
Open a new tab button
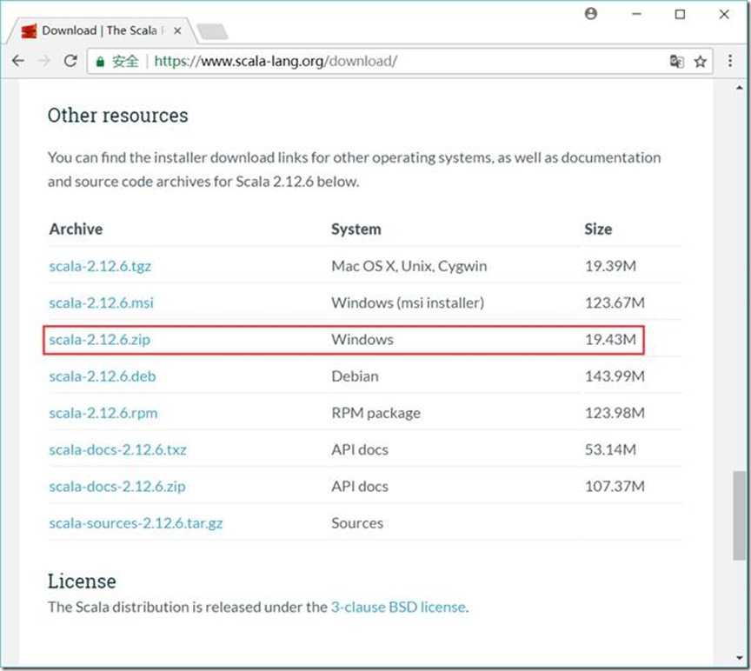212,31
